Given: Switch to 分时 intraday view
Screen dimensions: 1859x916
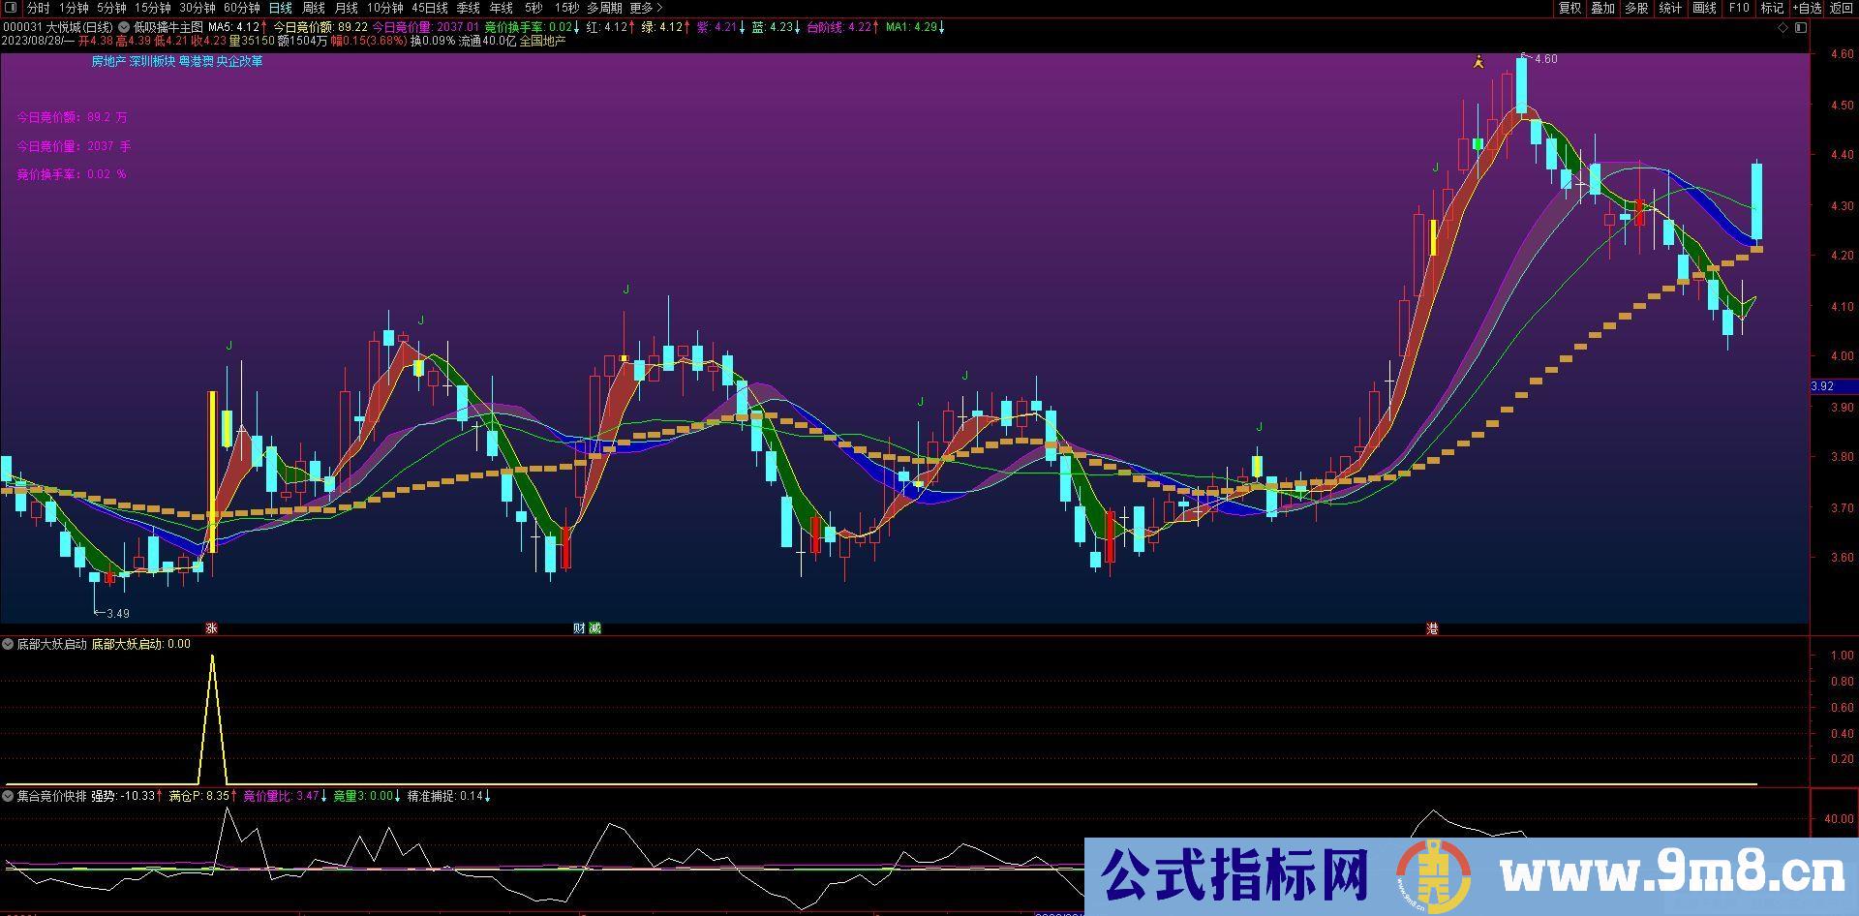Looking at the screenshot, I should [38, 8].
